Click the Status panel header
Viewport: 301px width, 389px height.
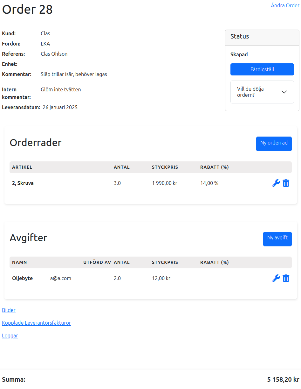[x=262, y=36]
